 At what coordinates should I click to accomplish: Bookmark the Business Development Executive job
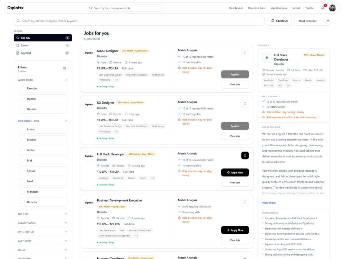[x=245, y=202]
